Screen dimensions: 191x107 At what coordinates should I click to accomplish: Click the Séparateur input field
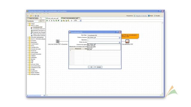click(x=104, y=40)
